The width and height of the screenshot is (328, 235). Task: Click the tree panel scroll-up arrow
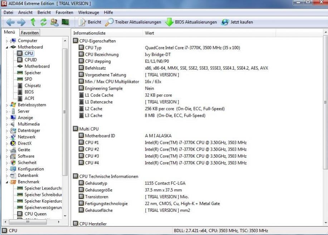tap(65, 41)
